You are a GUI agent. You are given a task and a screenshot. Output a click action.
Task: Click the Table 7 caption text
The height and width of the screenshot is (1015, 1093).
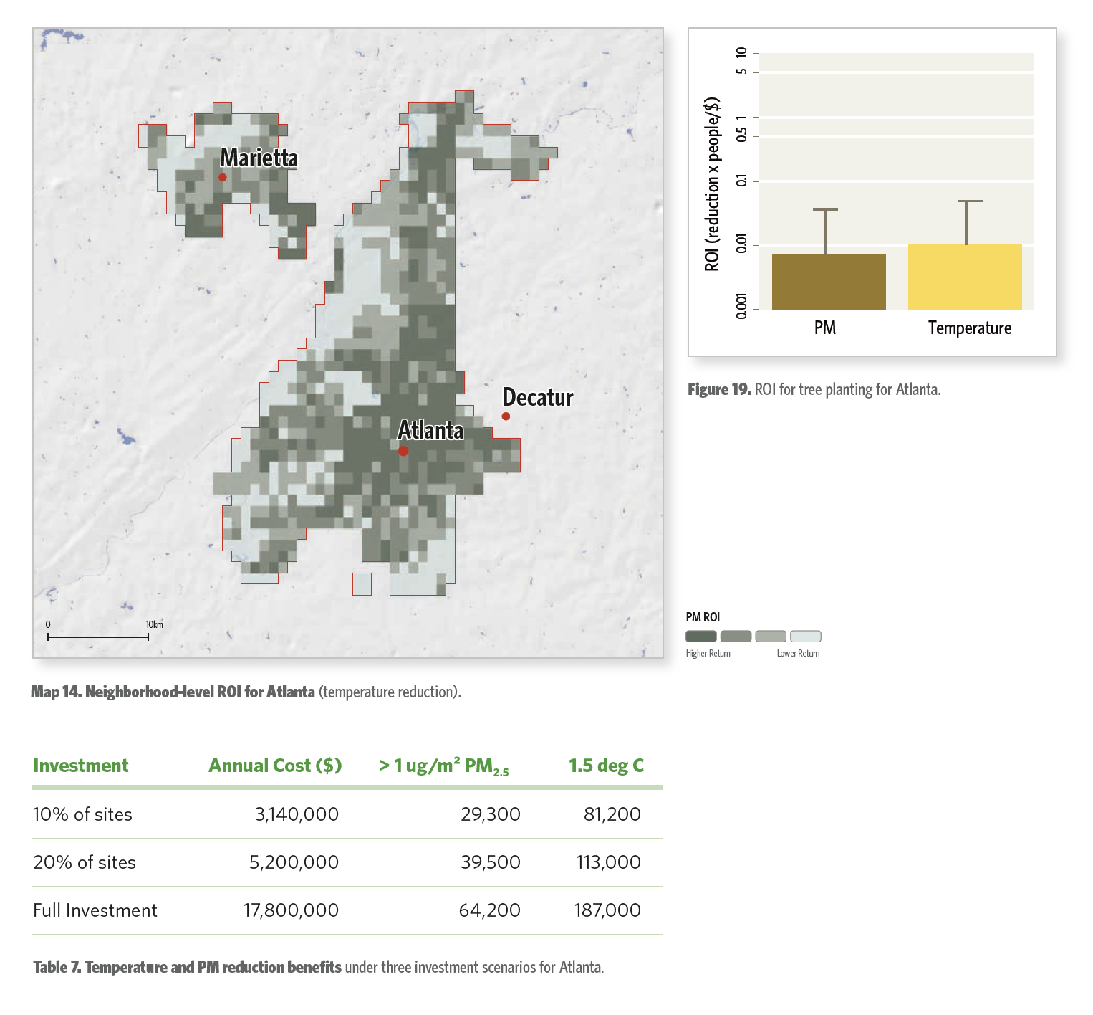318,967
